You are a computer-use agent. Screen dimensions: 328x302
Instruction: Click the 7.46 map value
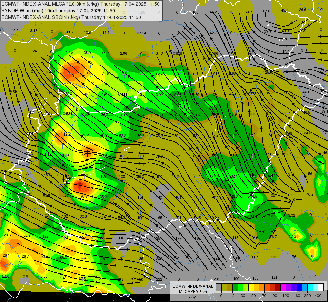click(105, 73)
